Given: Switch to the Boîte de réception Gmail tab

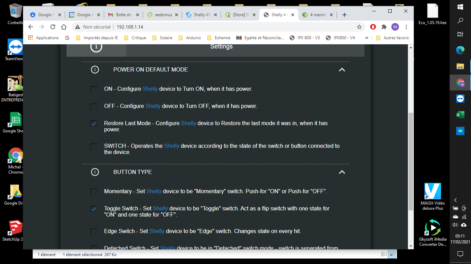Looking at the screenshot, I should [x=123, y=15].
